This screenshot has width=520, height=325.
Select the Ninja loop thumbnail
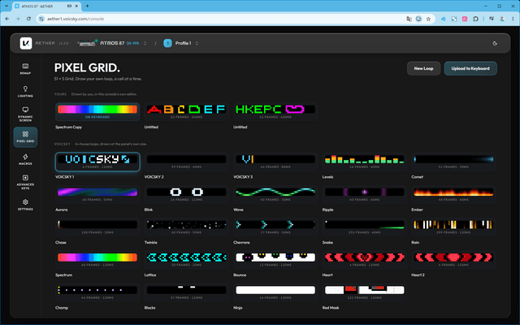coord(275,292)
